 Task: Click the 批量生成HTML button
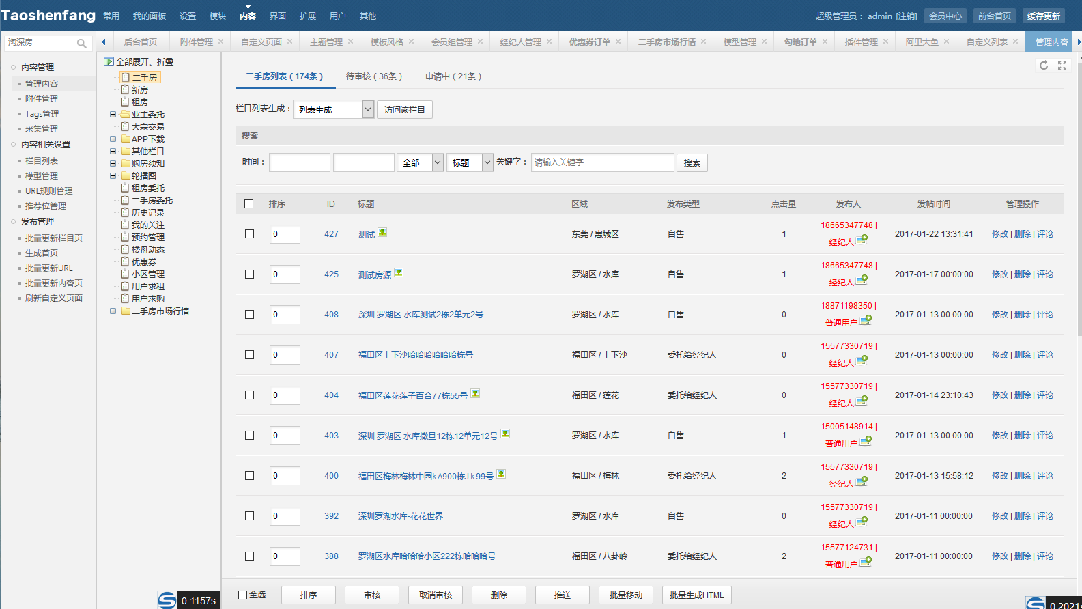coord(696,595)
